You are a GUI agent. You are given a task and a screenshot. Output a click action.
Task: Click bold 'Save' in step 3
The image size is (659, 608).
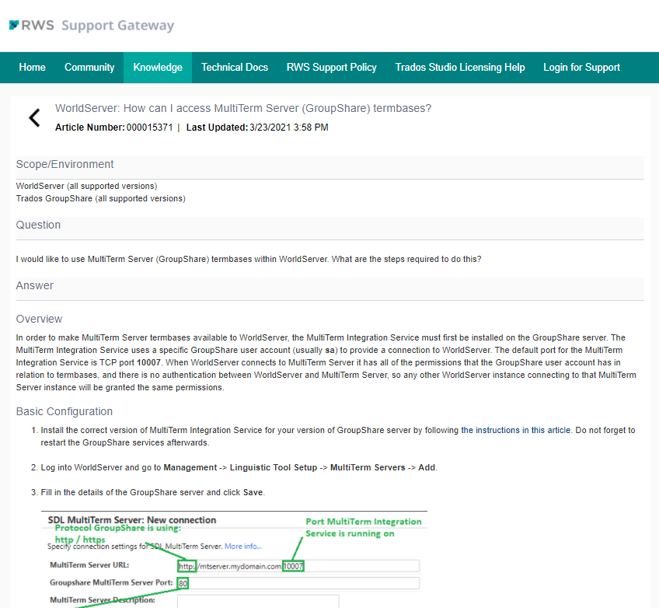point(253,492)
